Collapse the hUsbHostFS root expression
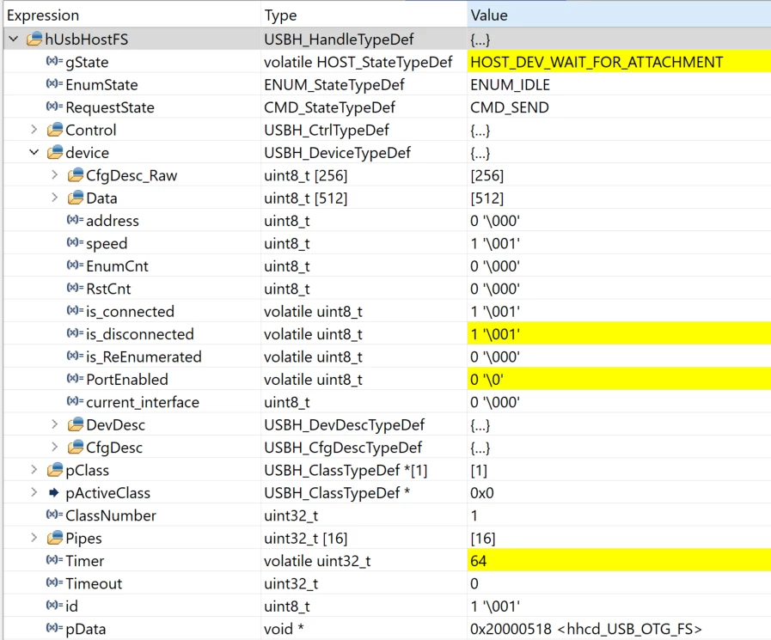 [14, 39]
